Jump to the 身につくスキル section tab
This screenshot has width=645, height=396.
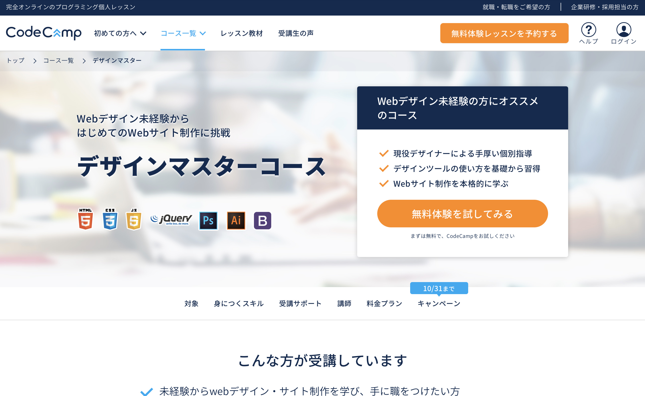239,304
